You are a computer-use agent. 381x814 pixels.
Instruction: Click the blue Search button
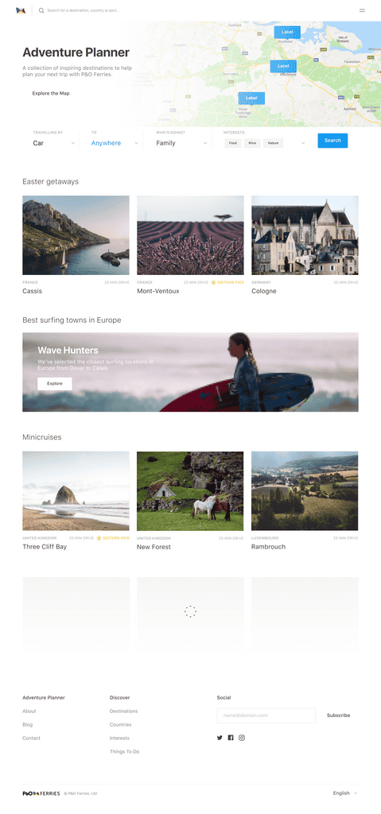(x=332, y=141)
